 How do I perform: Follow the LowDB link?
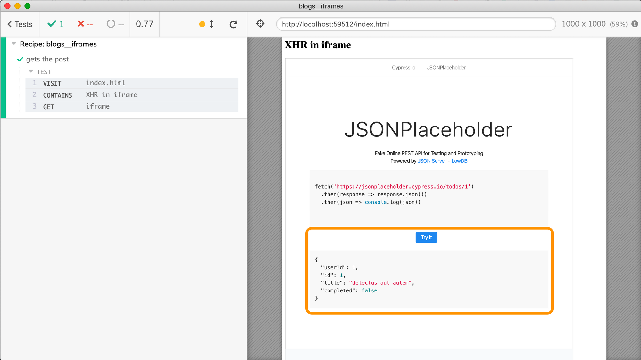pyautogui.click(x=459, y=161)
